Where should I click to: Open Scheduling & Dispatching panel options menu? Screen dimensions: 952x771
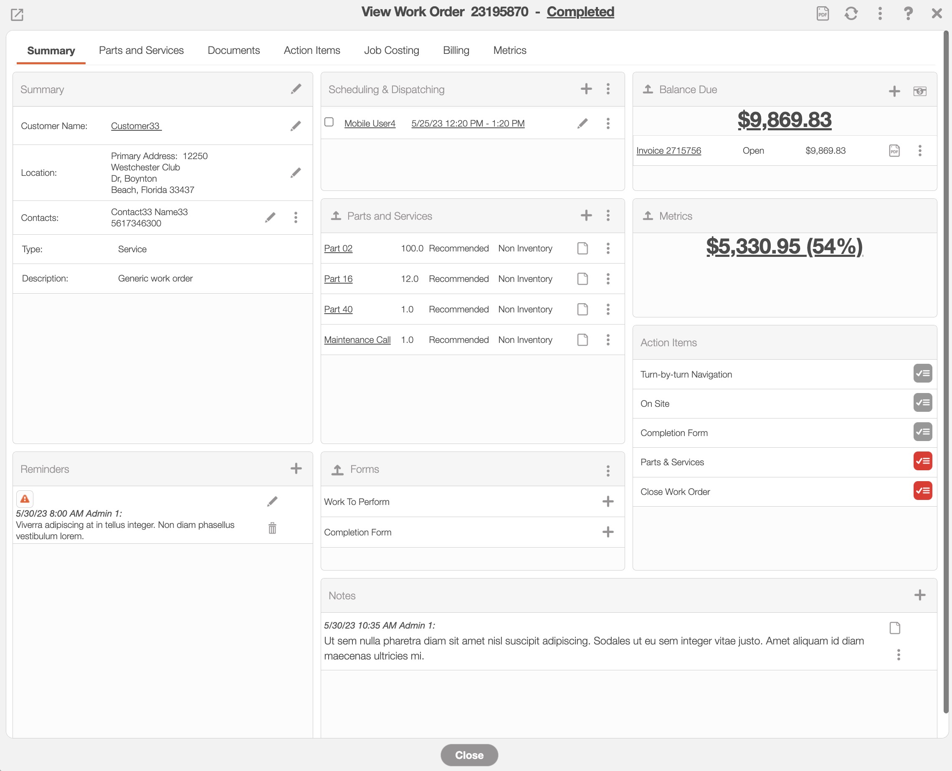tap(608, 89)
